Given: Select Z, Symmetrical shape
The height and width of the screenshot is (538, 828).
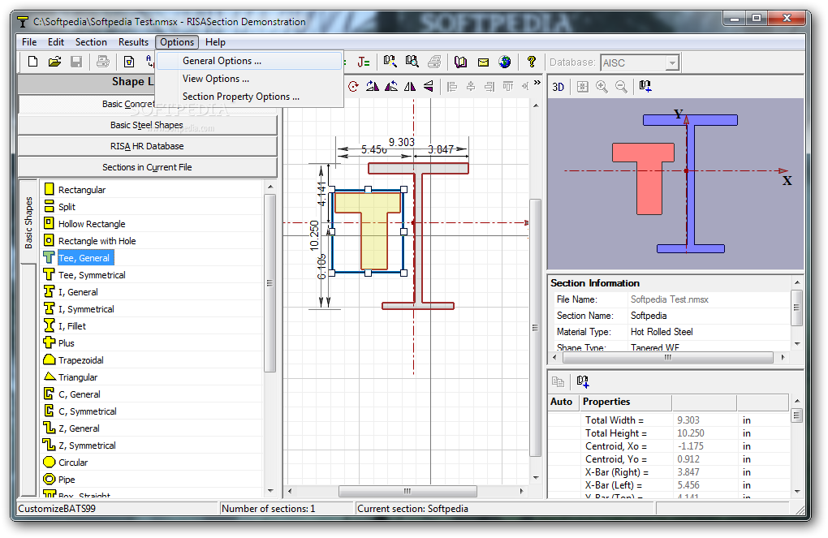Looking at the screenshot, I should pyautogui.click(x=87, y=445).
